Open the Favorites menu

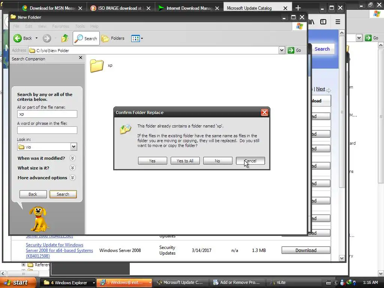click(x=60, y=26)
